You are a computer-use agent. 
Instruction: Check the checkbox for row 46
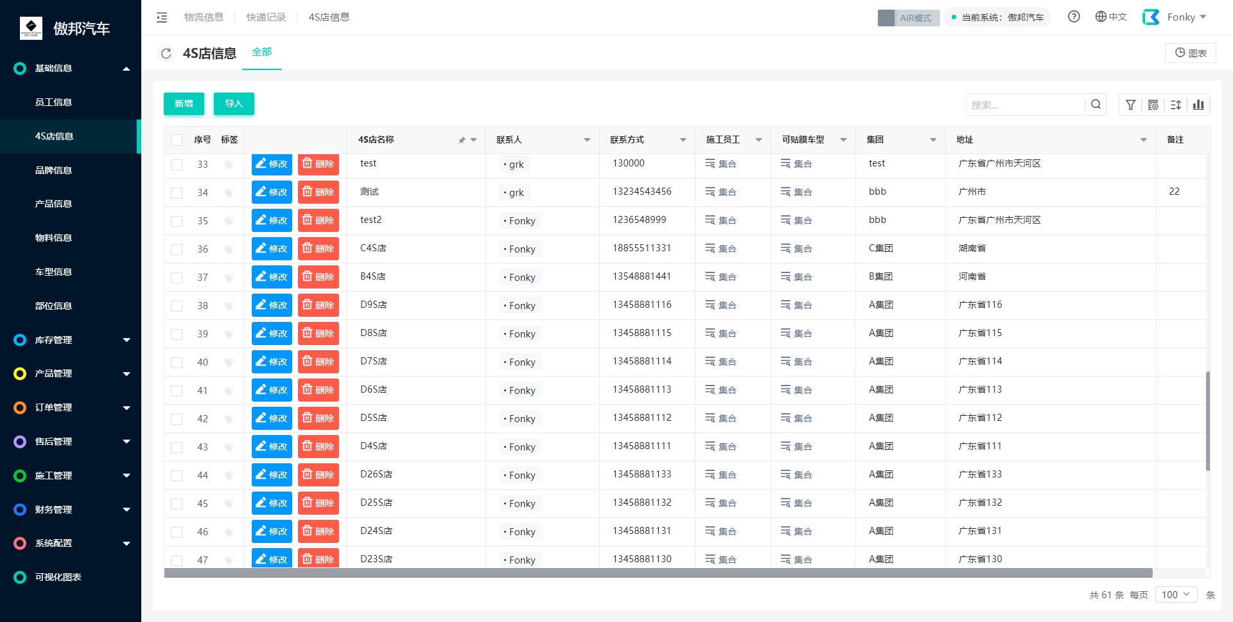(x=177, y=532)
